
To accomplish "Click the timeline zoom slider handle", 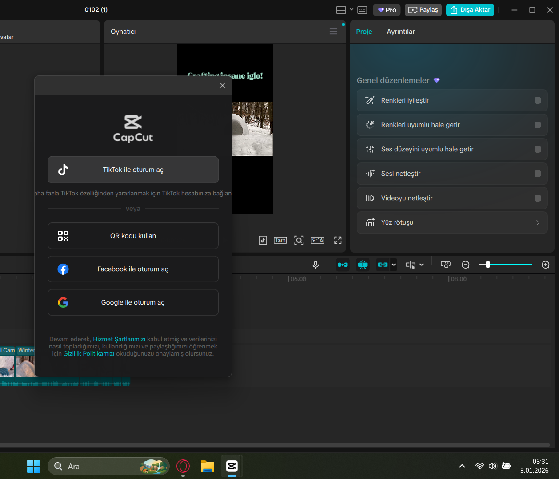I will (488, 265).
